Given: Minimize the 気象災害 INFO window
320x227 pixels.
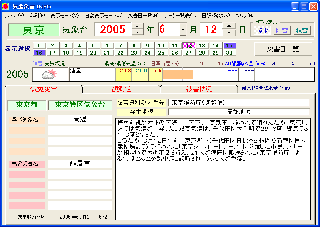Looking at the screenshot, I should (295, 7).
